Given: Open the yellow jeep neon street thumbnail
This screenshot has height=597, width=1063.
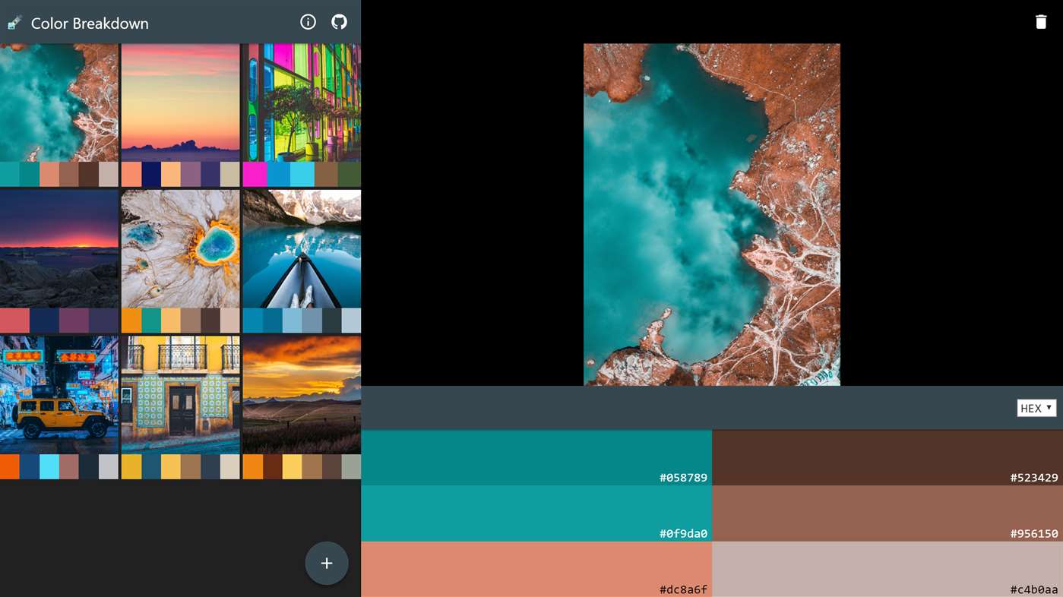Looking at the screenshot, I should pyautogui.click(x=59, y=393).
